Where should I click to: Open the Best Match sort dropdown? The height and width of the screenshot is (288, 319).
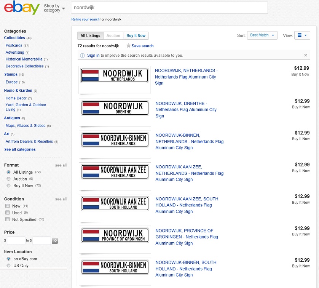[262, 35]
